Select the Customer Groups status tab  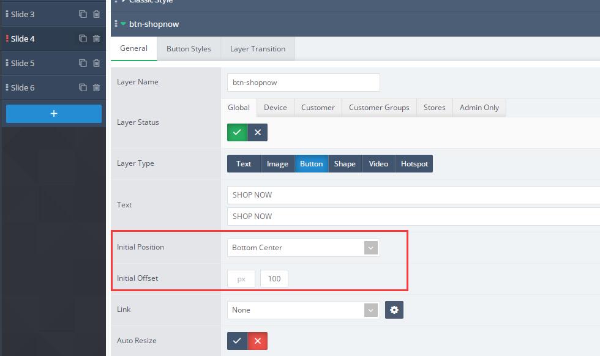pos(379,108)
